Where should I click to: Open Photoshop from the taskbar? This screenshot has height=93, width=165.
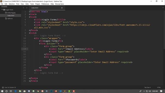[x=51, y=91]
